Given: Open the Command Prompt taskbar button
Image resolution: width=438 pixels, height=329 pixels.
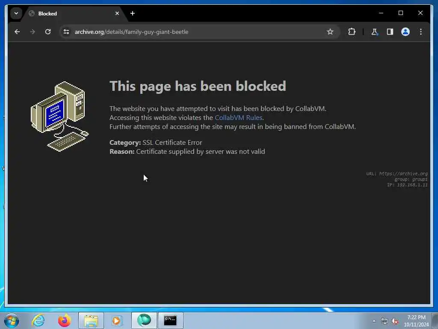Looking at the screenshot, I should pyautogui.click(x=170, y=320).
